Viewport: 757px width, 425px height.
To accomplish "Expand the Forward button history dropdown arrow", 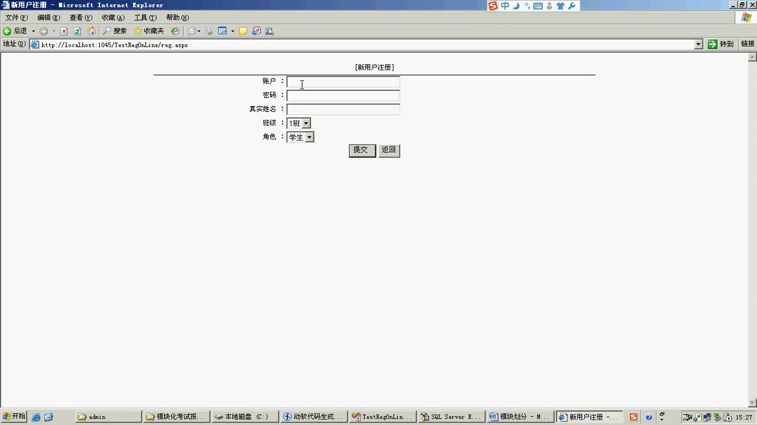I will [53, 31].
